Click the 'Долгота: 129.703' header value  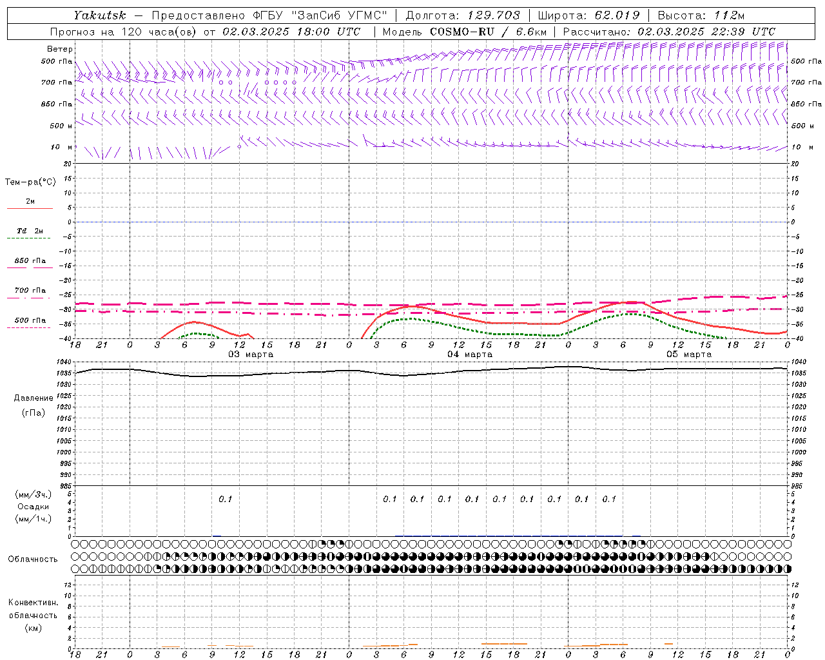[x=463, y=15]
